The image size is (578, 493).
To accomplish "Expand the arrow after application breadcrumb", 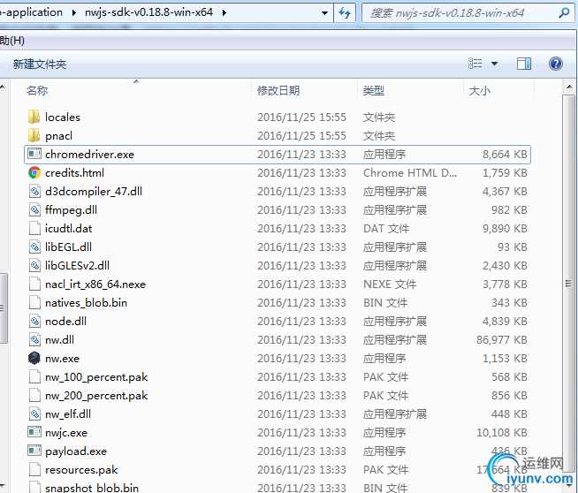I will click(74, 13).
